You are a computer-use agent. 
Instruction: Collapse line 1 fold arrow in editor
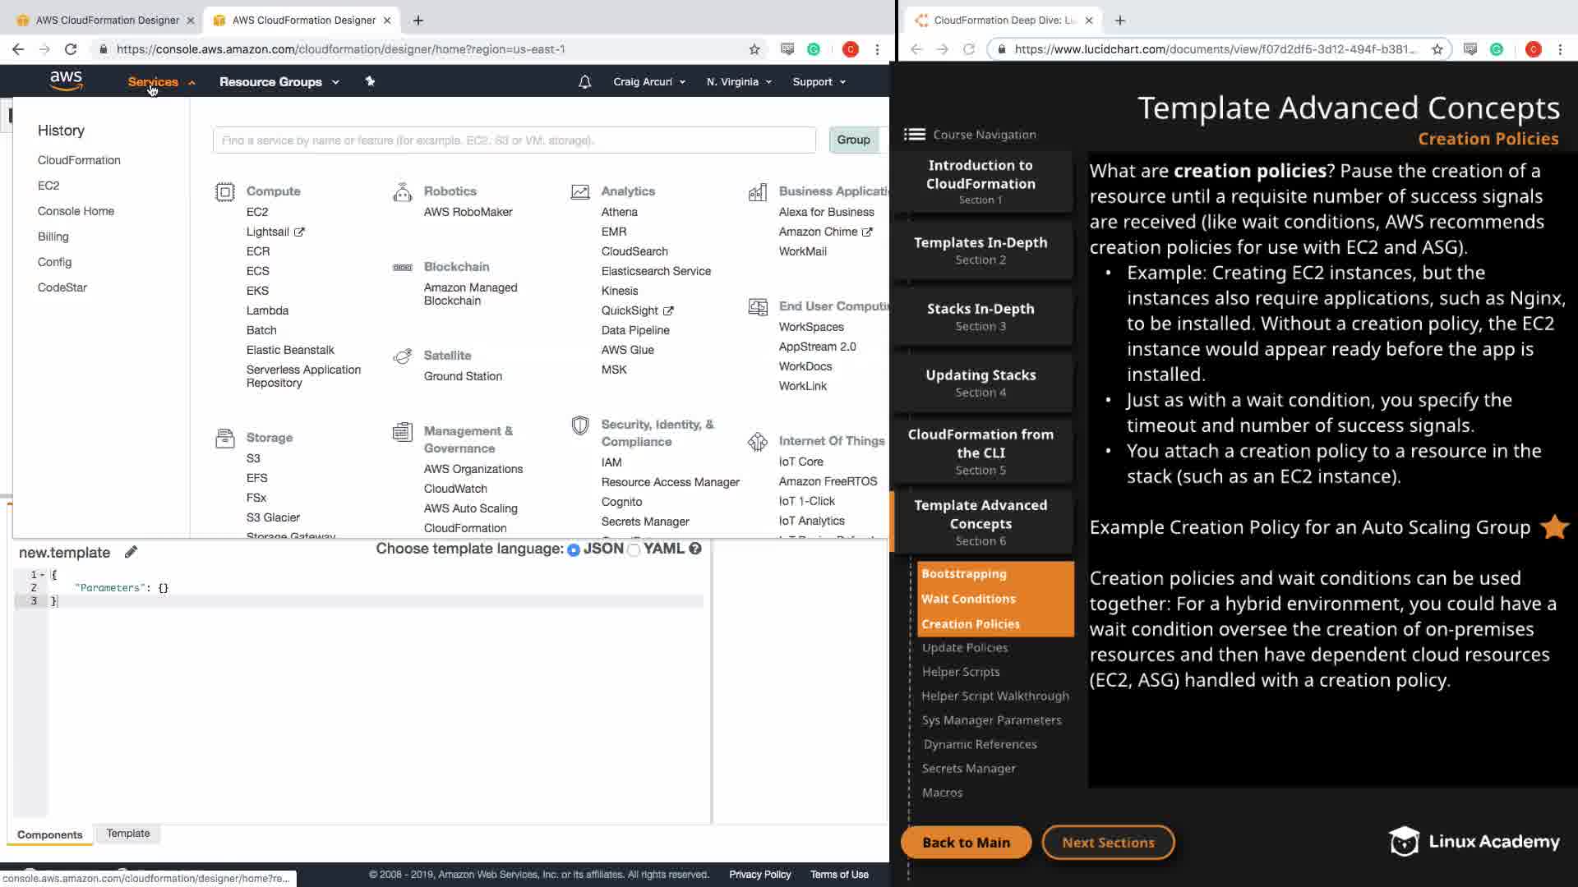tap(43, 575)
